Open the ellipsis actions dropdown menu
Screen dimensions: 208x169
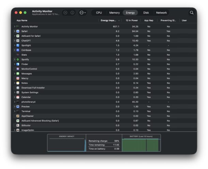83,13
